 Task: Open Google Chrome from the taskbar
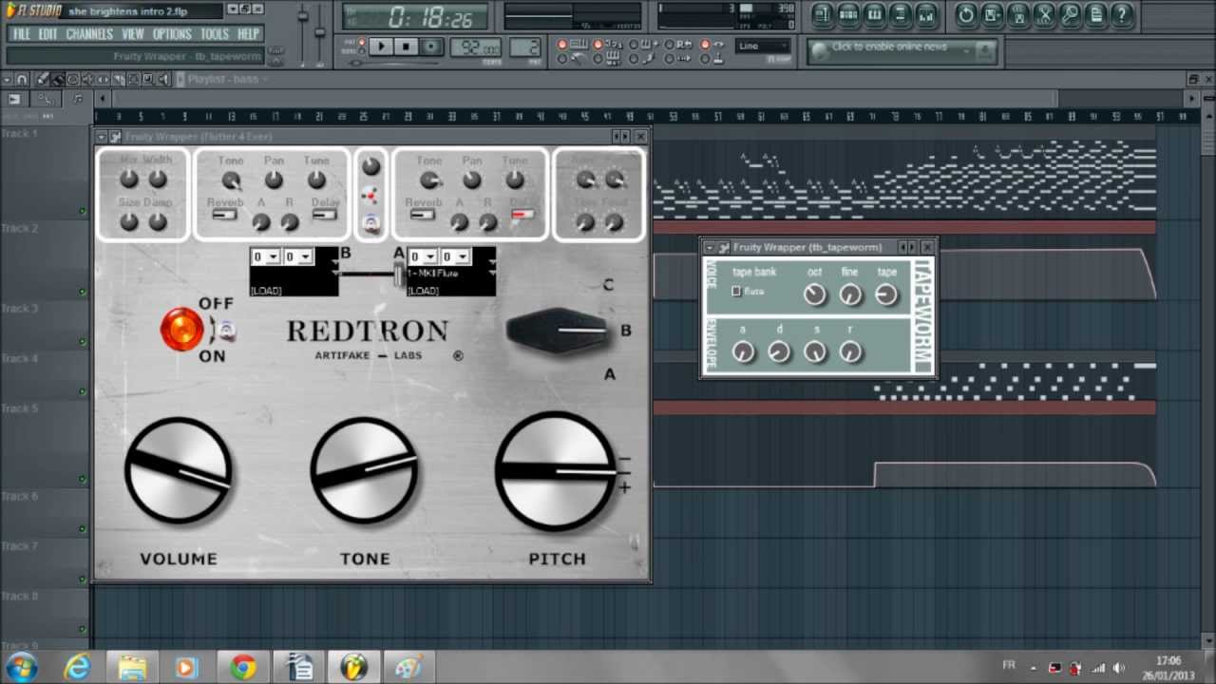243,667
